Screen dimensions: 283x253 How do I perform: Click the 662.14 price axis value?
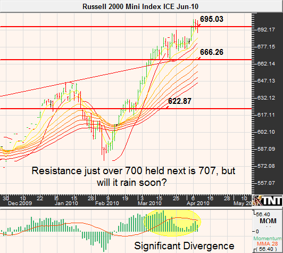pyautogui.click(x=266, y=63)
